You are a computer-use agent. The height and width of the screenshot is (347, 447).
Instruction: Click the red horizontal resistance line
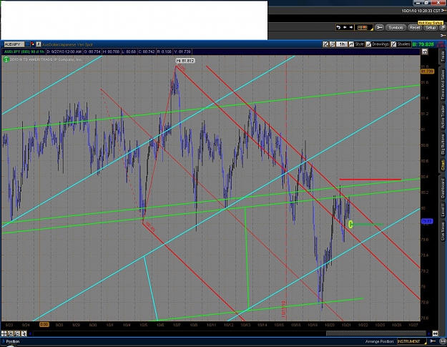pos(370,180)
